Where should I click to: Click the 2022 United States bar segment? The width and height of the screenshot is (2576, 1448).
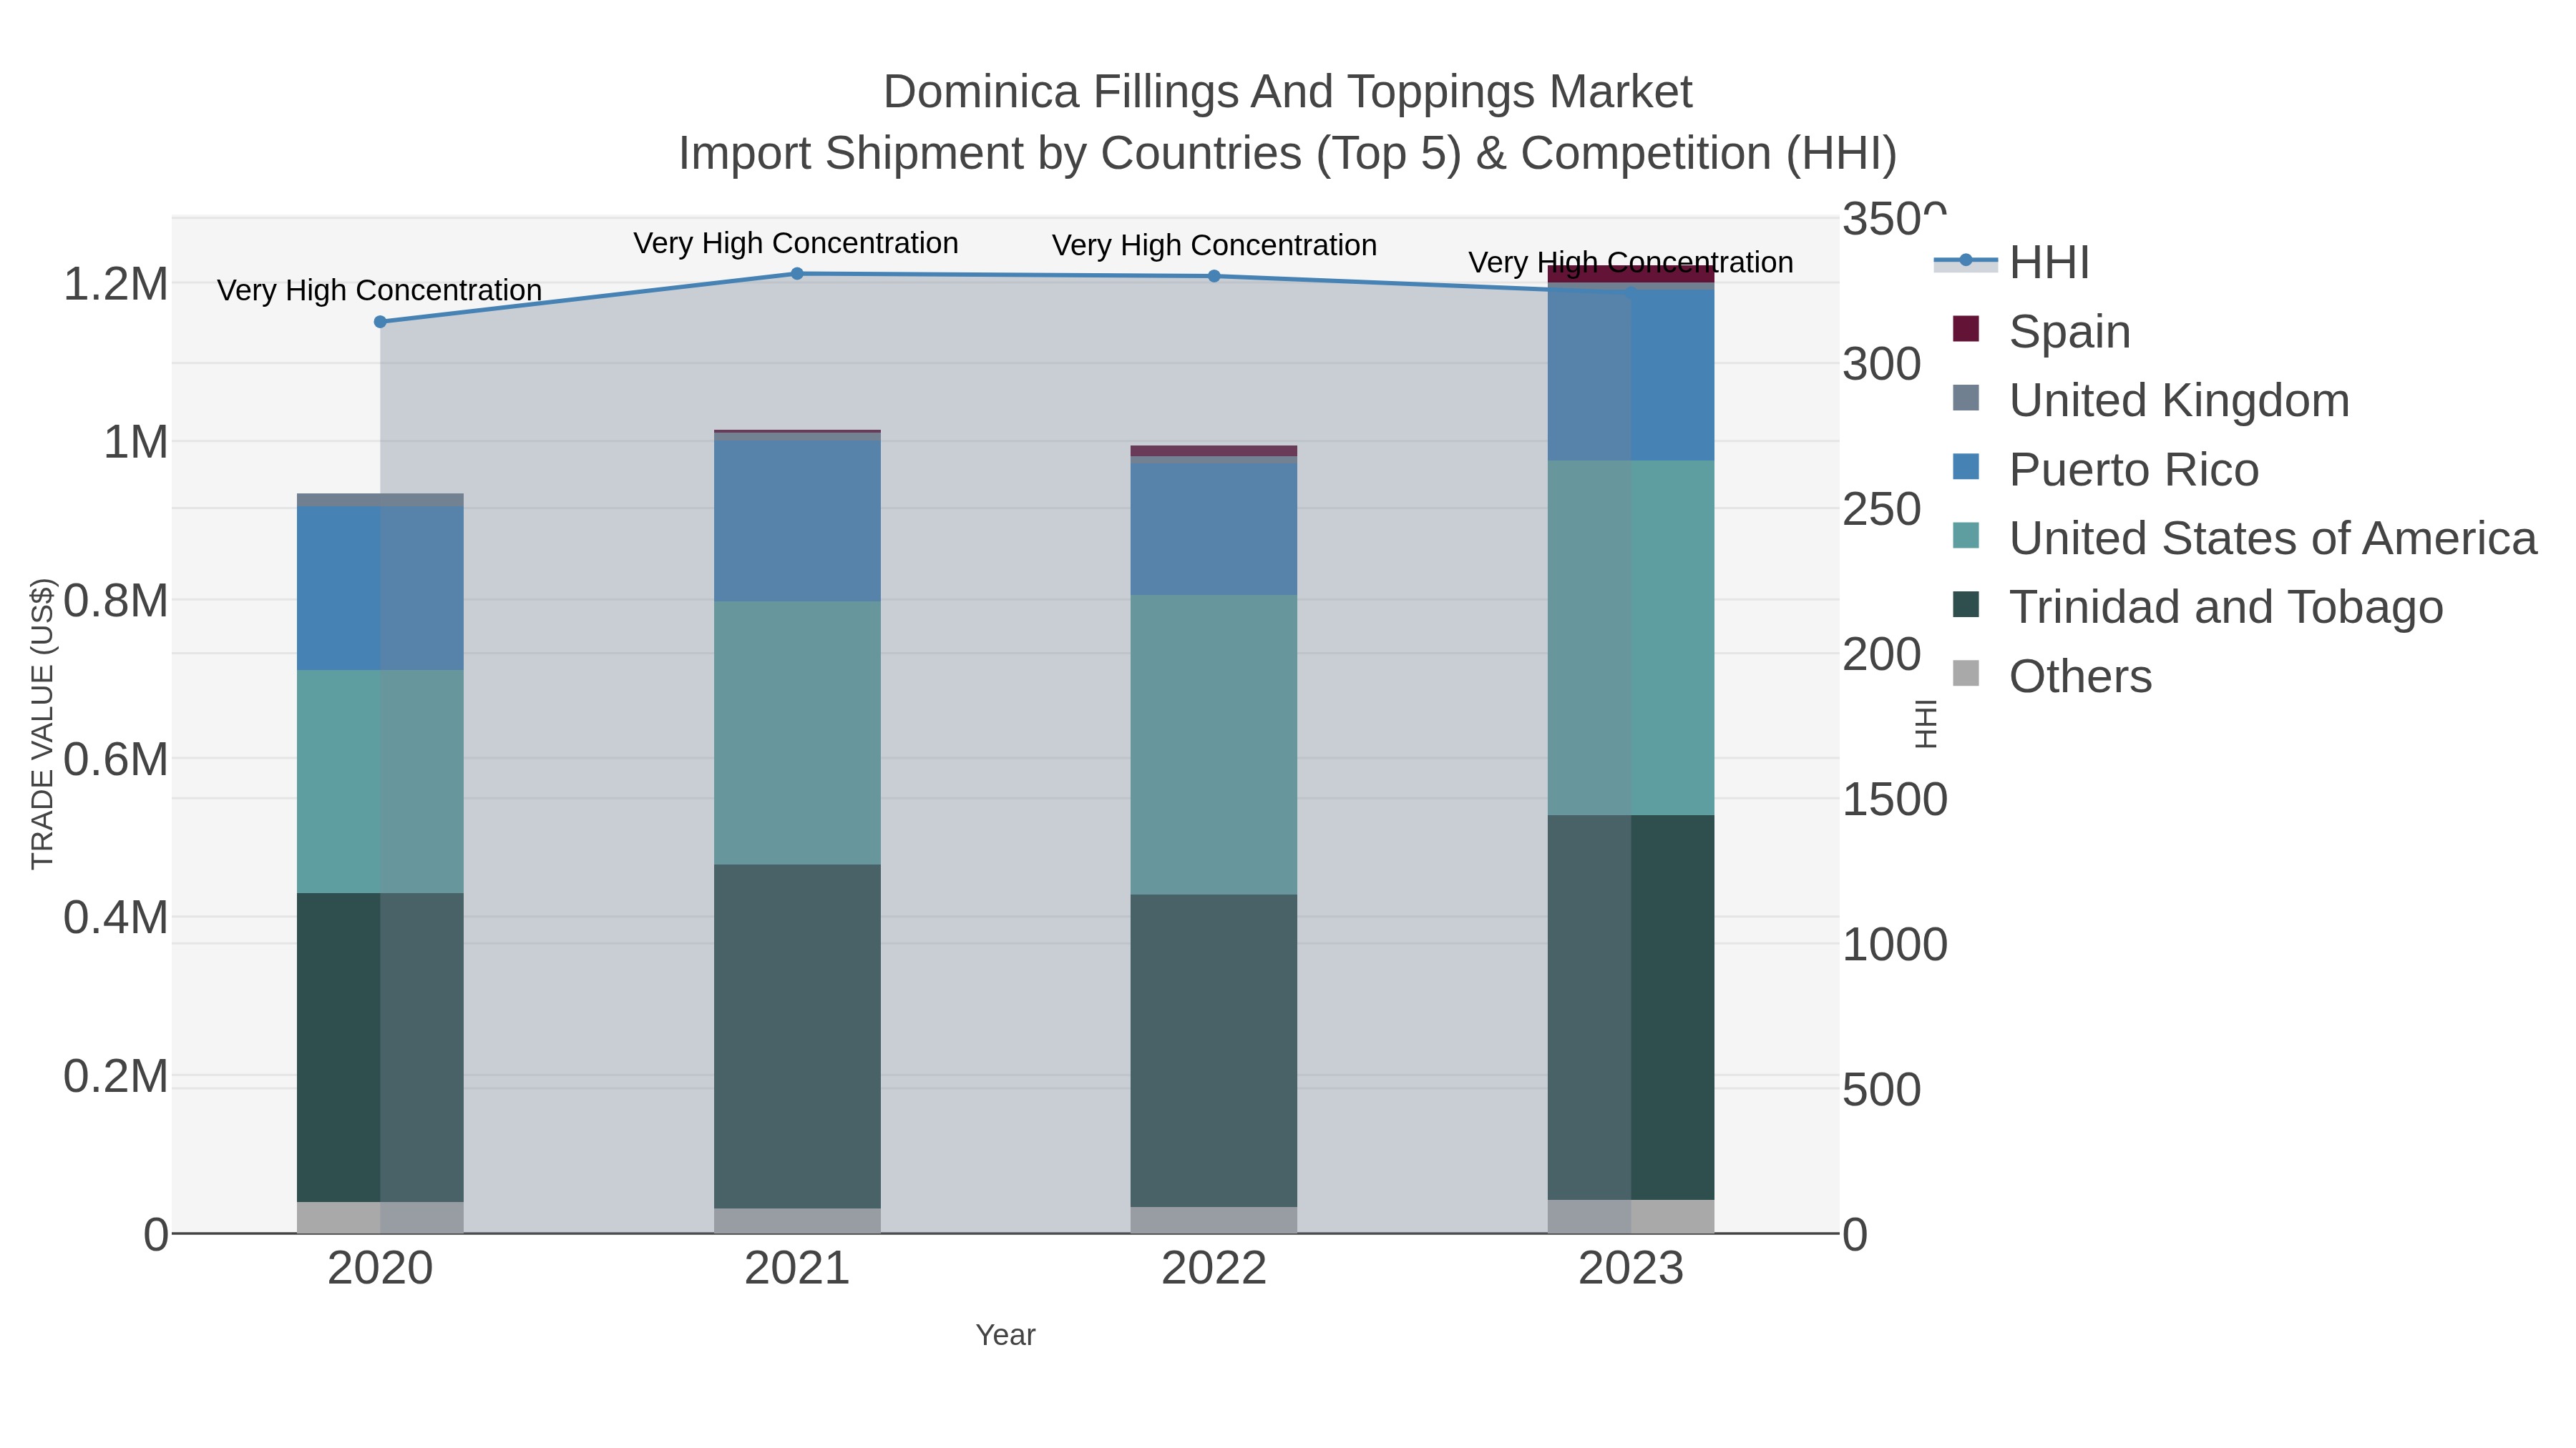[1214, 744]
